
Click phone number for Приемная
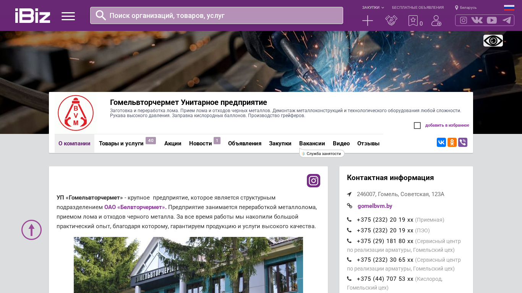tap(385, 220)
